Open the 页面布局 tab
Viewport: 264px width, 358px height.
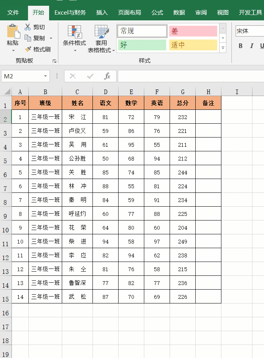(129, 13)
